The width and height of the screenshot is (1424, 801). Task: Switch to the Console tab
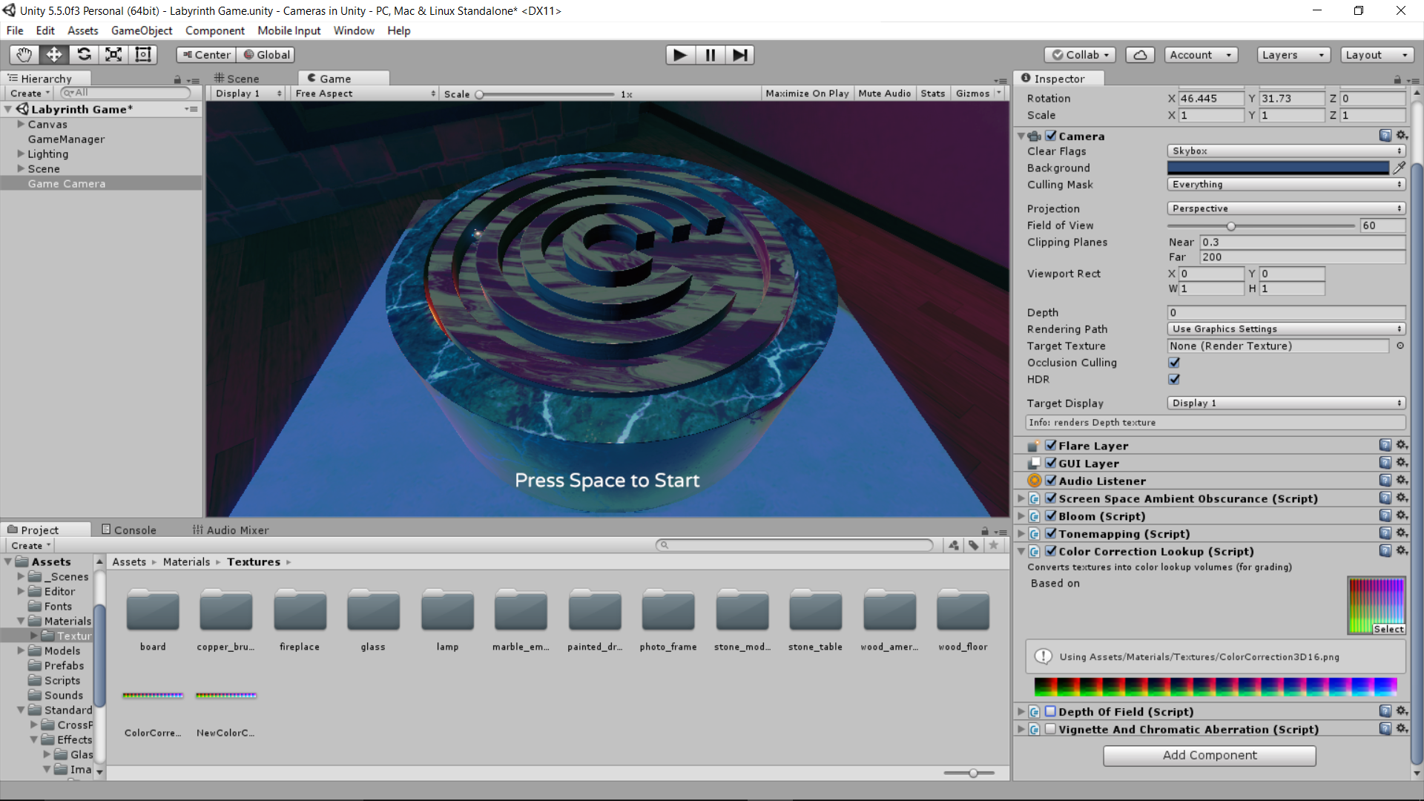pyautogui.click(x=129, y=530)
